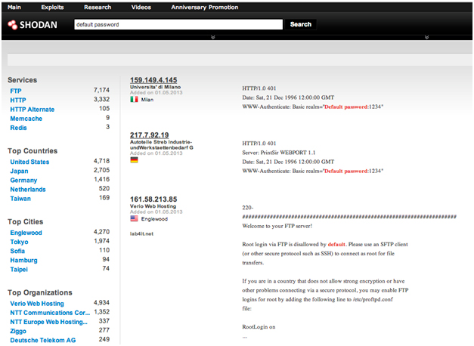
Task: Open the Main menu item
Action: pyautogui.click(x=14, y=8)
